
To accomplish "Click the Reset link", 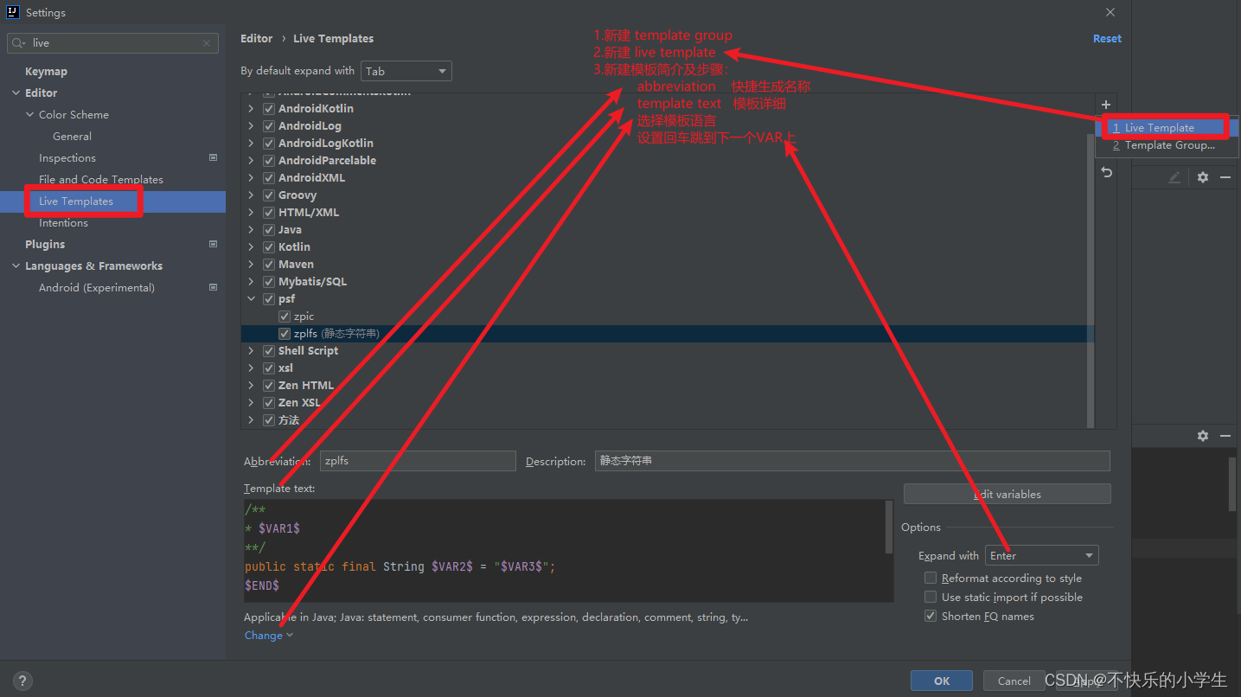I will 1107,39.
